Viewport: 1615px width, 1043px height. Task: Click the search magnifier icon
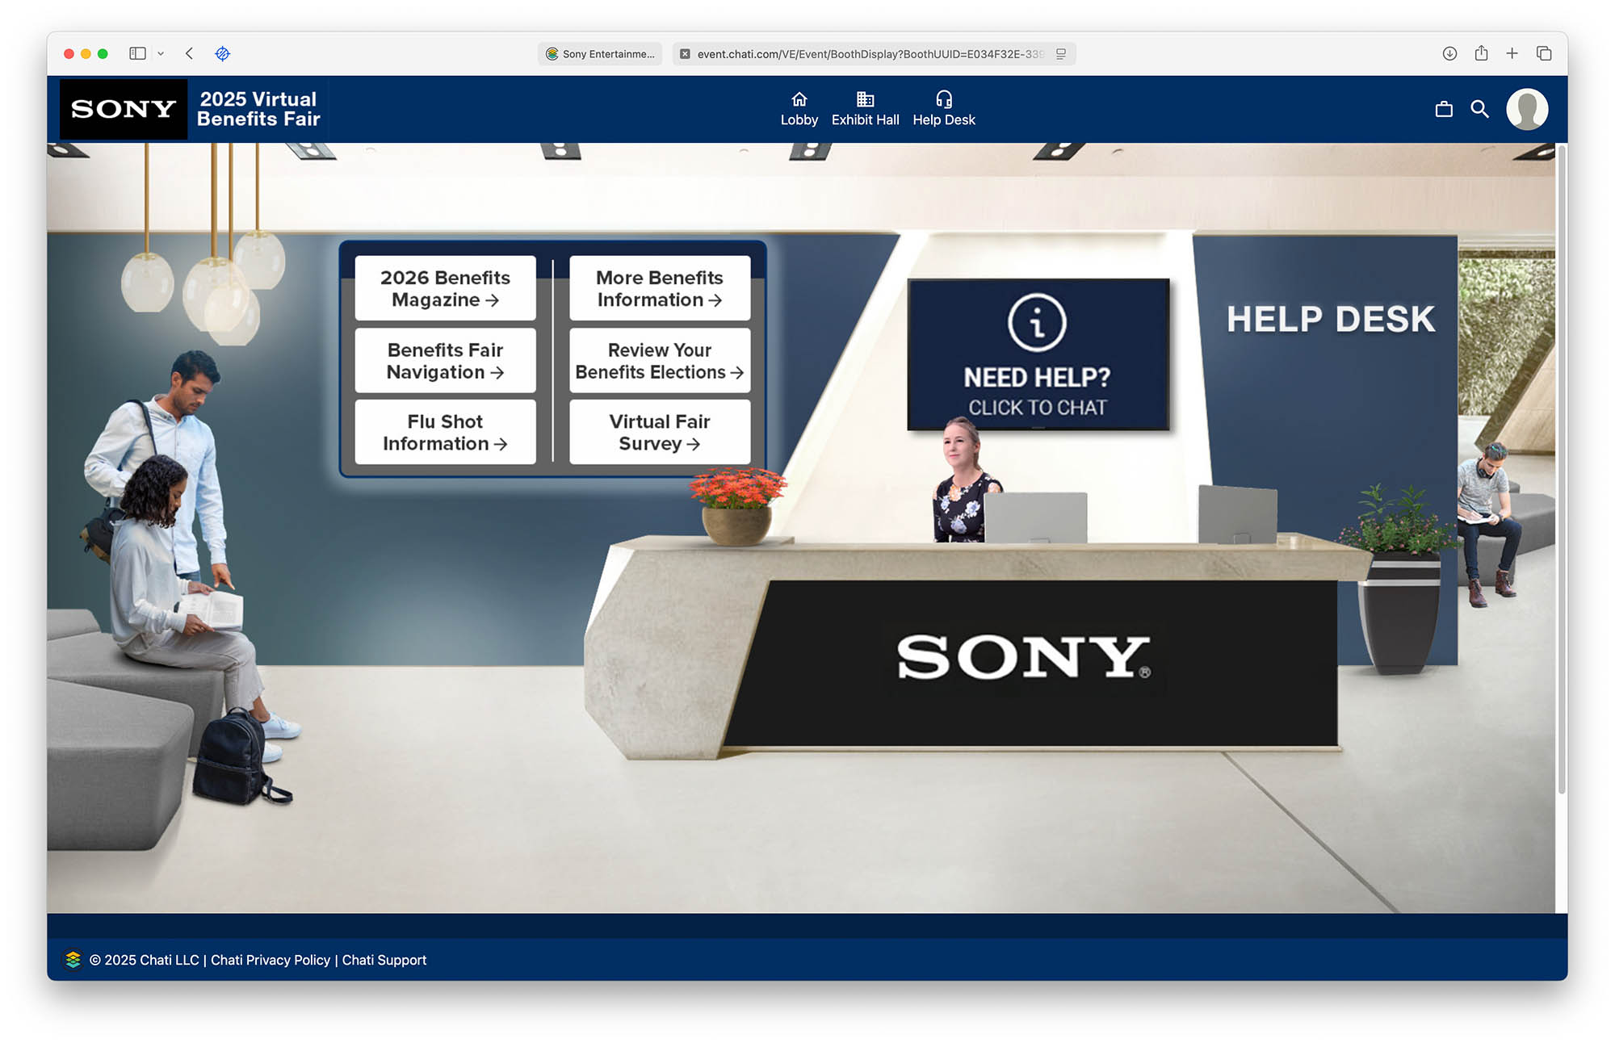pos(1479,109)
